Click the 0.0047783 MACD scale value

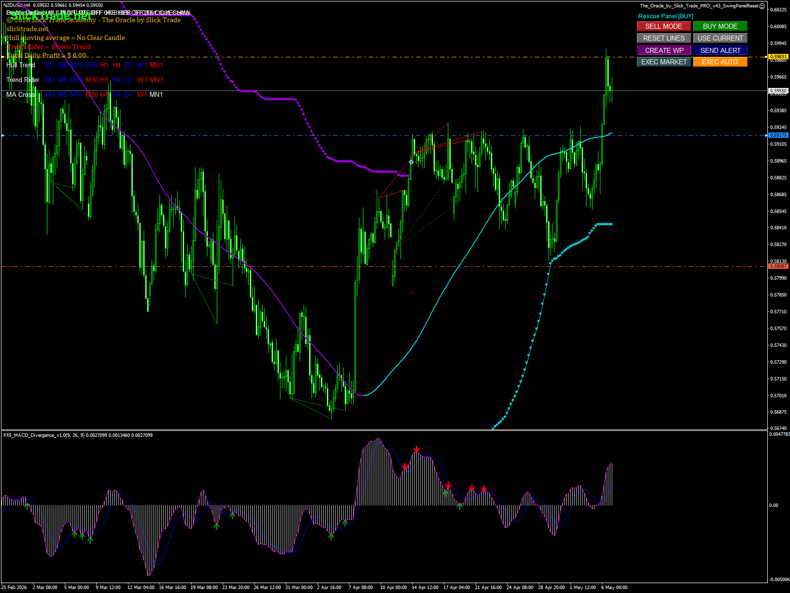tap(779, 434)
